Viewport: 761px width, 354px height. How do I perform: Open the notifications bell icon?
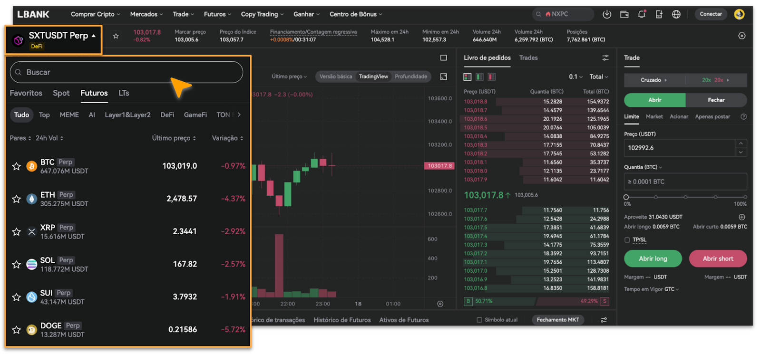[642, 14]
